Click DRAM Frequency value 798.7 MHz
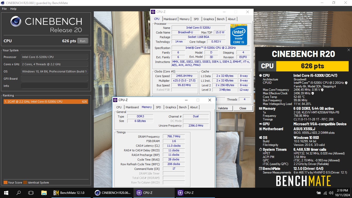The height and width of the screenshot is (198, 352). pos(174,137)
